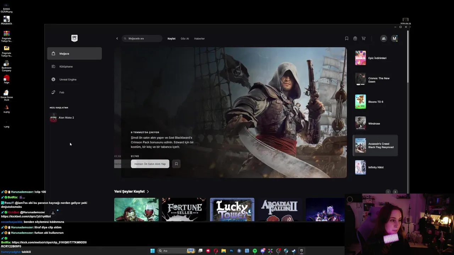The height and width of the screenshot is (255, 454).
Task: Open the M profile avatar menu
Action: click(394, 39)
